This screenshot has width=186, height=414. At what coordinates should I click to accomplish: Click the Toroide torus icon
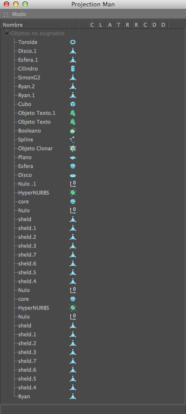pos(73,42)
